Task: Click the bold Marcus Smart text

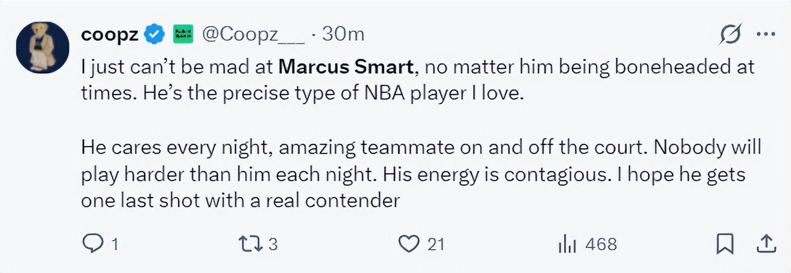Action: [x=346, y=67]
